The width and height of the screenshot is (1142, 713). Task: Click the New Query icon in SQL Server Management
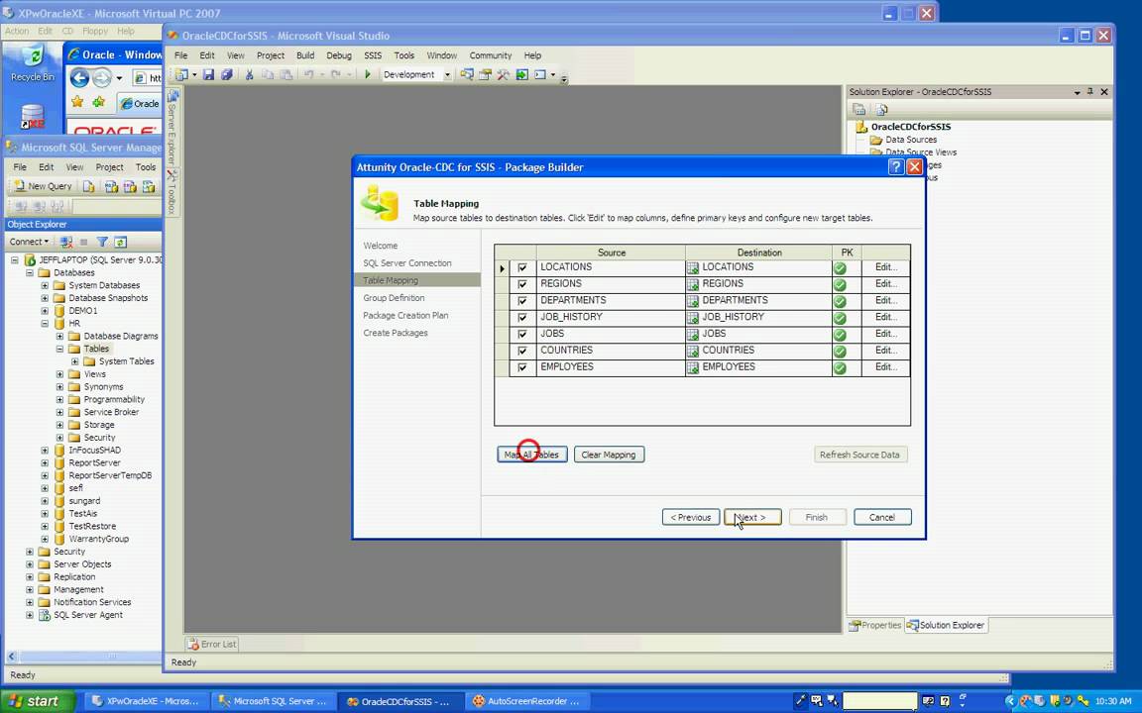[43, 186]
